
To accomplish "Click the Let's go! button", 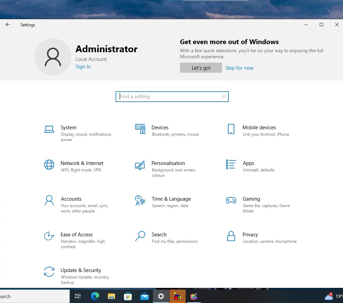I will point(201,68).
